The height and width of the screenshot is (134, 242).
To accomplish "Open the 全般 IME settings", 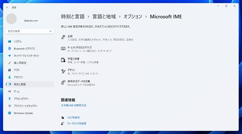I will tap(97, 38).
